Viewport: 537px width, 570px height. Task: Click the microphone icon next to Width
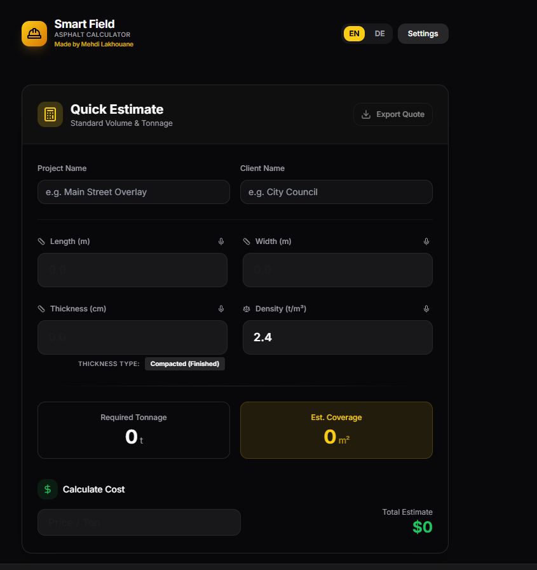[426, 241]
